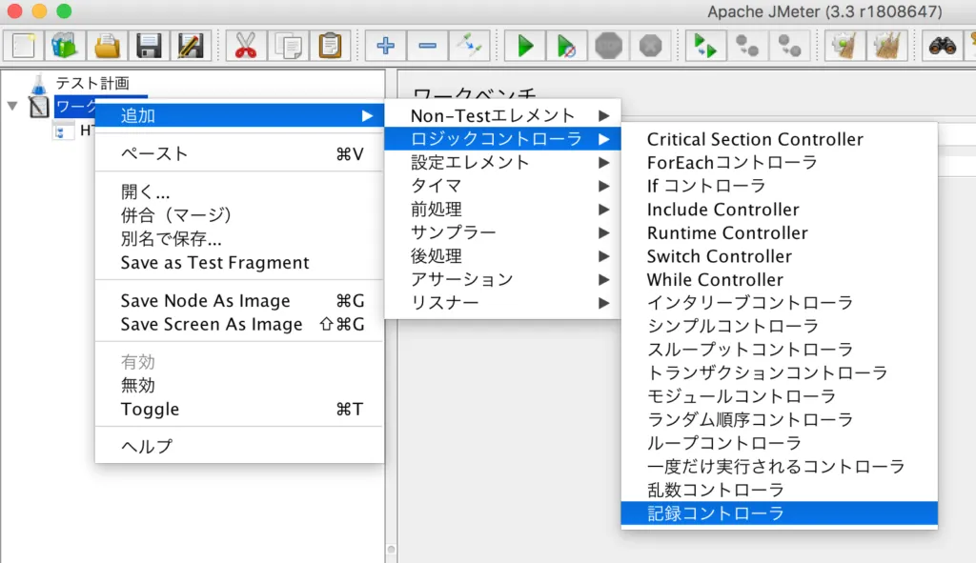This screenshot has height=563, width=976.
Task: Choose 無効 to disable the node
Action: [x=239, y=386]
